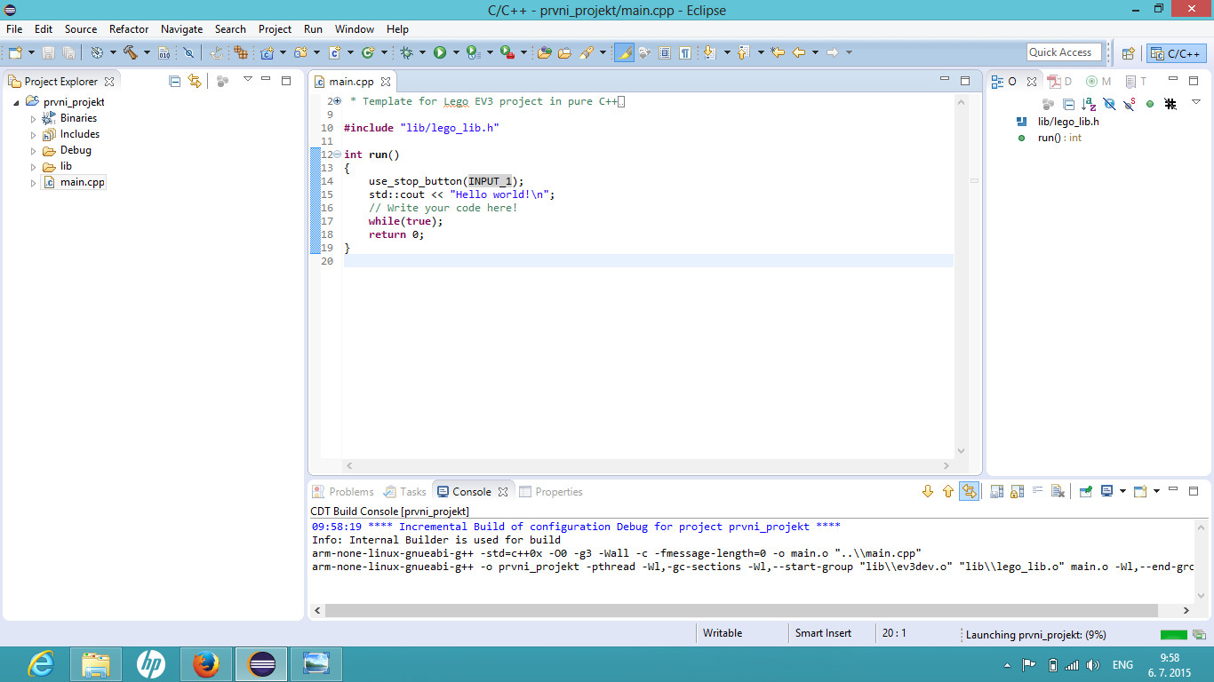
Task: Click the Quick Access search field
Action: (1064, 52)
